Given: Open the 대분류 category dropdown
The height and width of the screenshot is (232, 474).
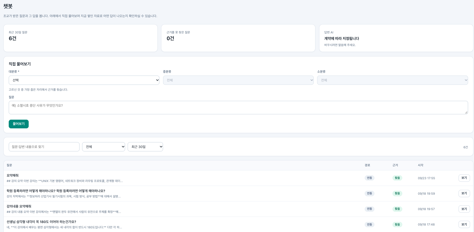Looking at the screenshot, I should point(84,80).
